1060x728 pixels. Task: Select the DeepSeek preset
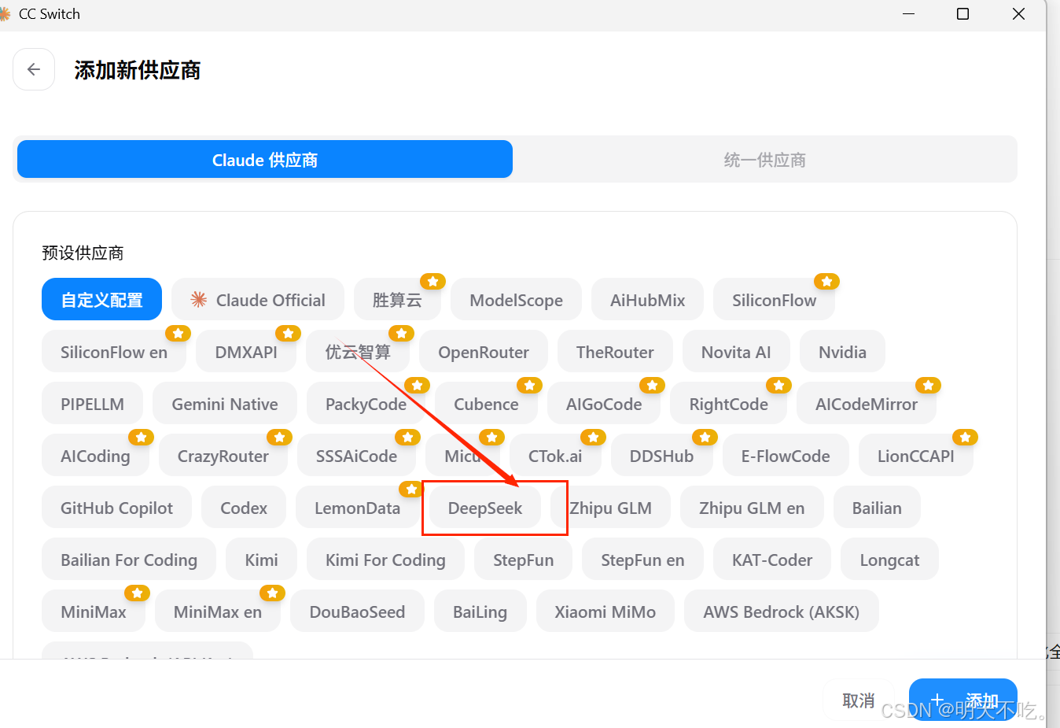click(x=485, y=508)
